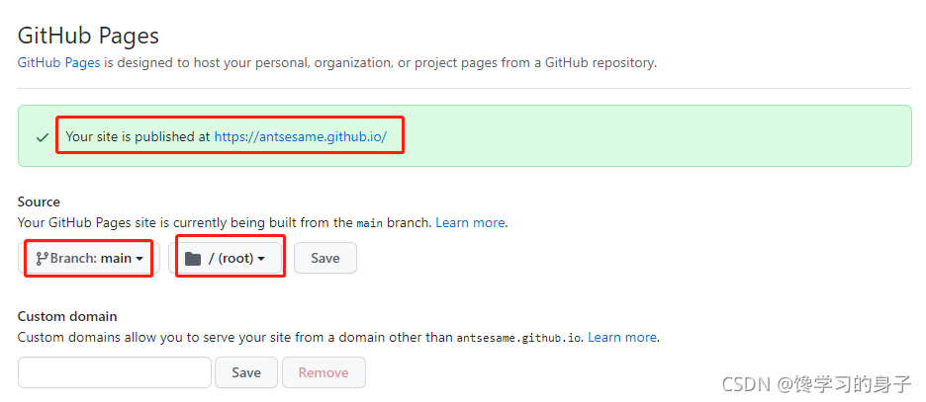
Task: Select the antsesame.github.io code text
Action: tap(520, 339)
